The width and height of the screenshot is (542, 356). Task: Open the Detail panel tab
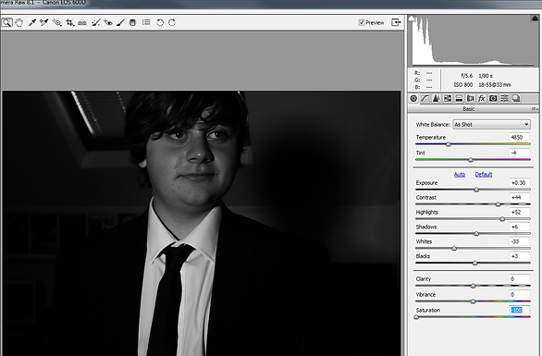click(x=437, y=99)
